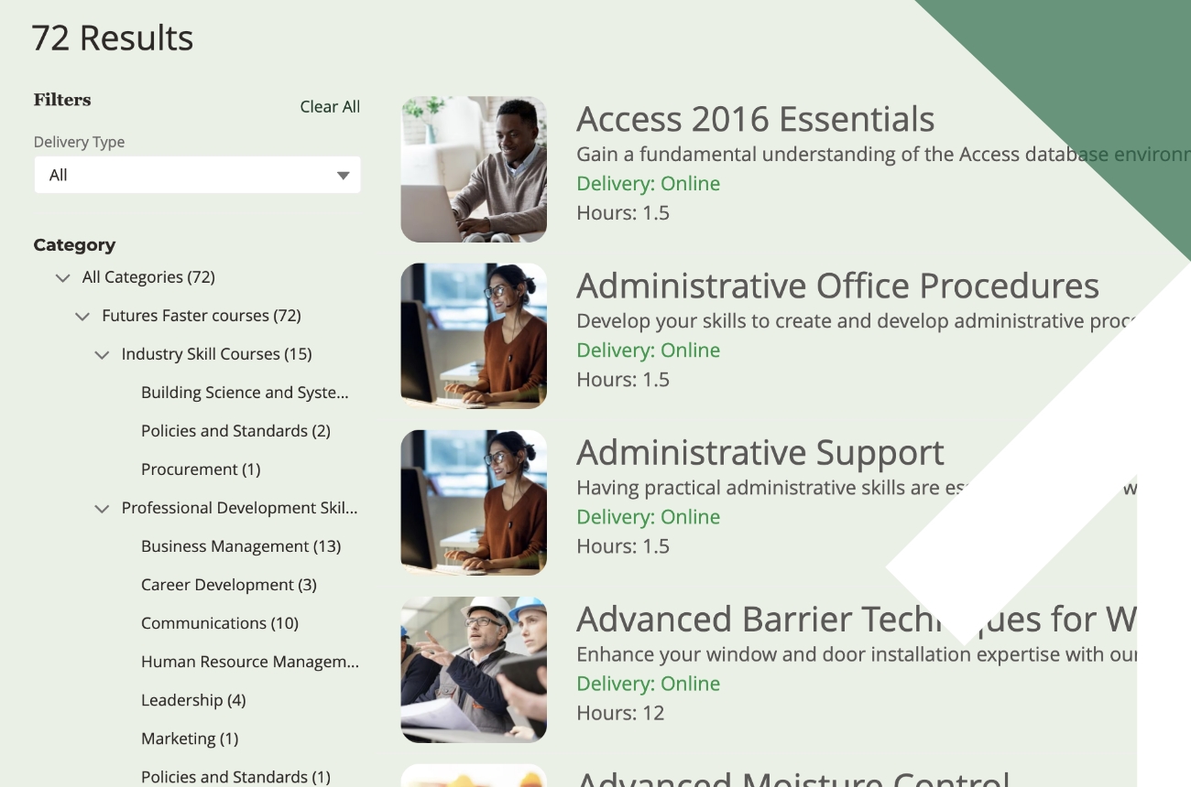Filter by Communications (10)

coord(220,623)
